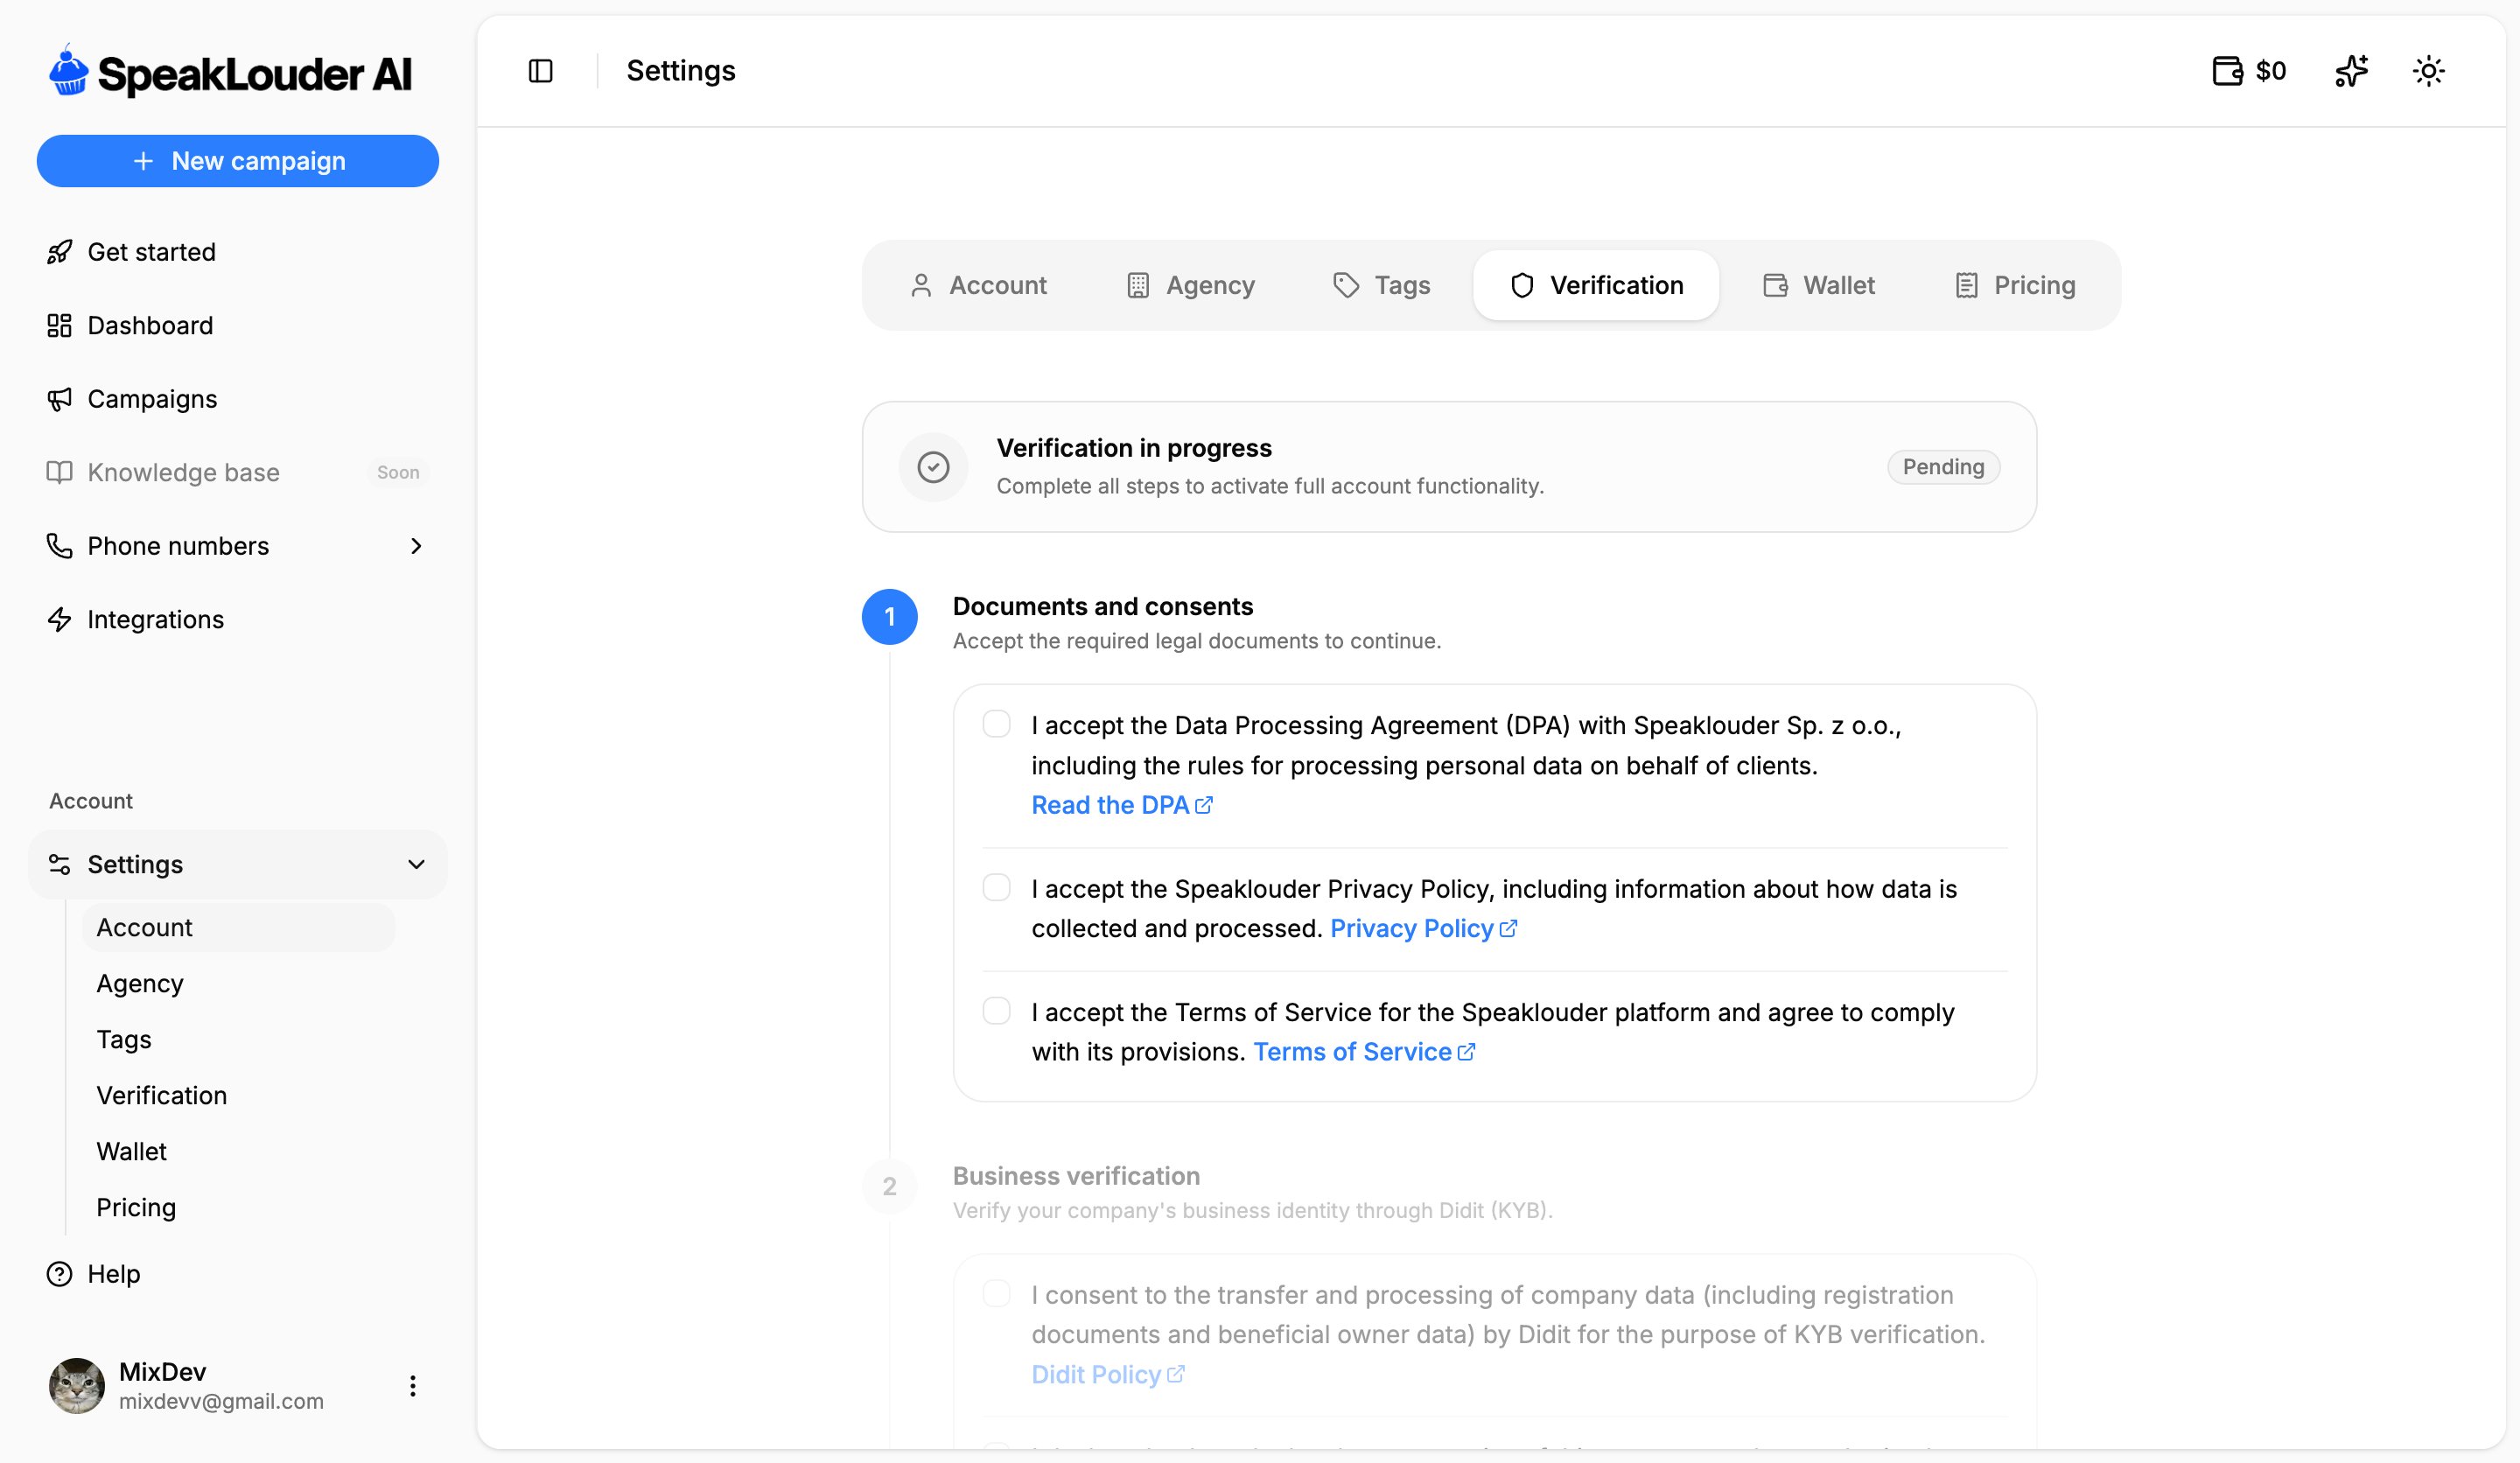Click the Dashboard grid icon
This screenshot has height=1463, width=2520.
(x=59, y=325)
